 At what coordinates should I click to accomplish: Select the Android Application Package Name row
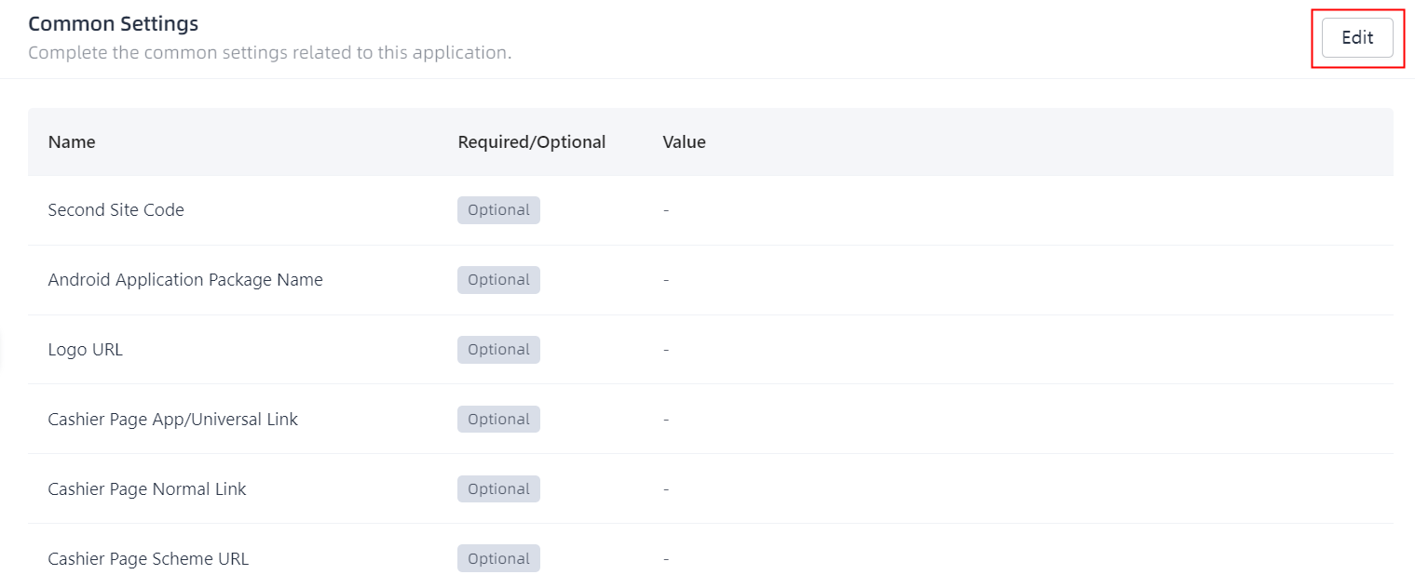pyautogui.click(x=185, y=280)
